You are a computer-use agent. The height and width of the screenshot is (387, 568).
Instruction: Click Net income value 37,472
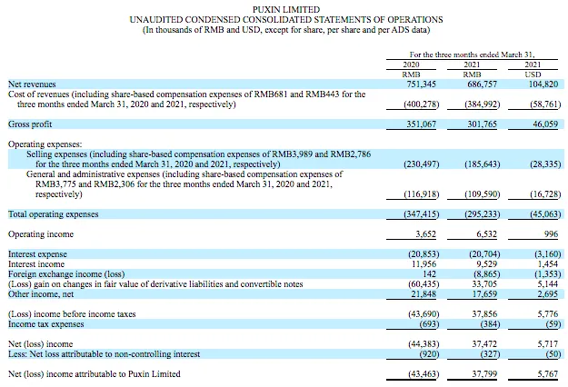point(484,344)
